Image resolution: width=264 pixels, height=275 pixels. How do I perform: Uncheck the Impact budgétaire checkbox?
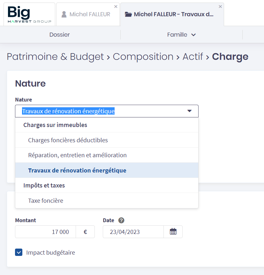(19, 253)
